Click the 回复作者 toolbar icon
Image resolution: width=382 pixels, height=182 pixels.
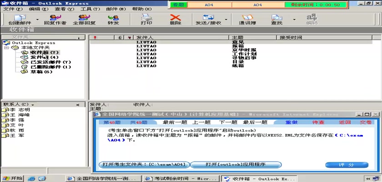pyautogui.click(x=55, y=20)
